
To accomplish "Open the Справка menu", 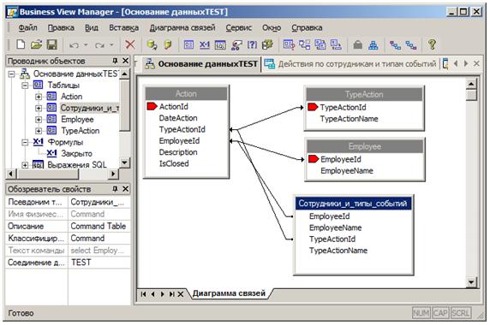I will tap(307, 27).
